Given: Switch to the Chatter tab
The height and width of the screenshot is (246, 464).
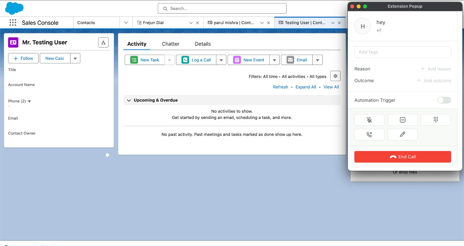Looking at the screenshot, I should coord(171,44).
